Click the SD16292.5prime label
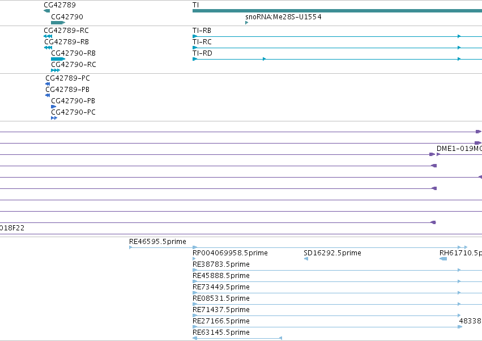Image resolution: width=482 pixels, height=341 pixels. (x=332, y=253)
